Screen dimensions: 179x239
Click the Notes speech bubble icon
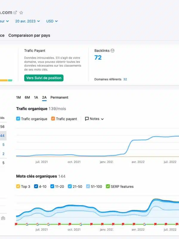[x=87, y=119]
